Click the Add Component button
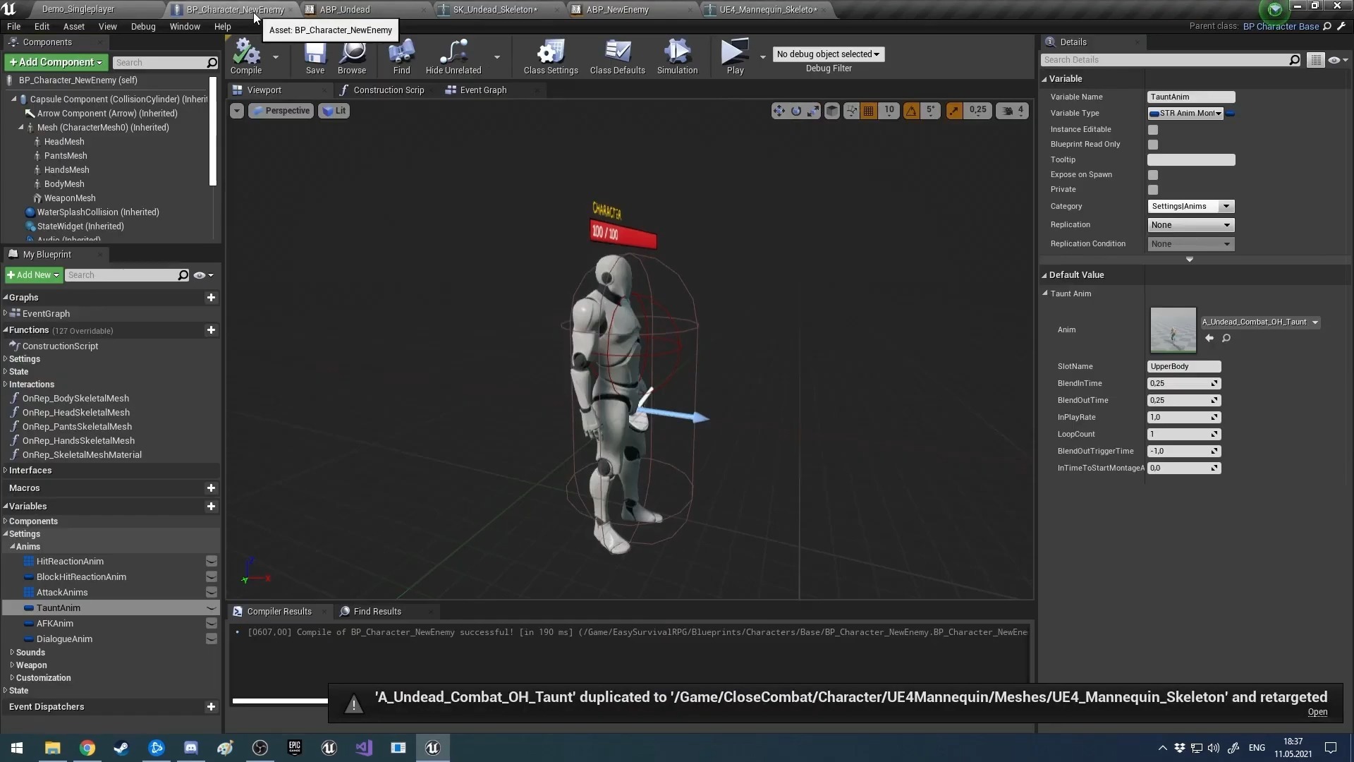Screen dimensions: 1354x762 click(56, 63)
